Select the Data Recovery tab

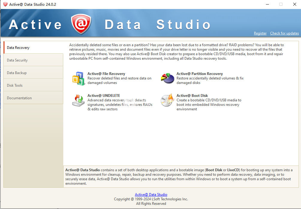click(x=33, y=48)
